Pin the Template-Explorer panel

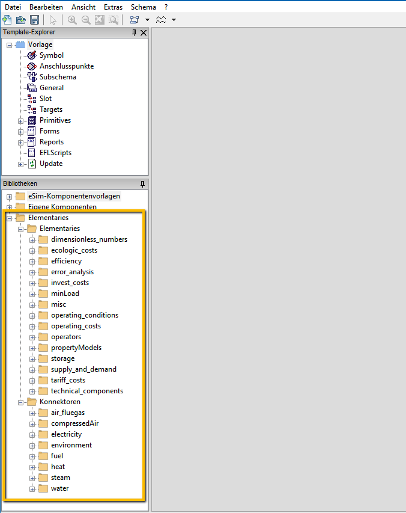134,32
